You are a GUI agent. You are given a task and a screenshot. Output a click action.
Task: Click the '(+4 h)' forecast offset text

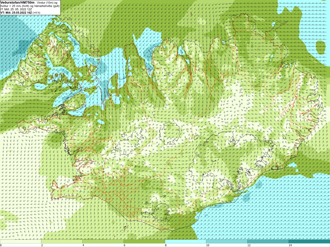(x=36, y=13)
